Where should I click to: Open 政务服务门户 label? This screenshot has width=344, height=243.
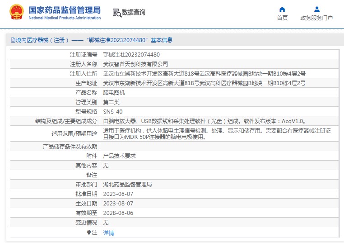(316, 18)
